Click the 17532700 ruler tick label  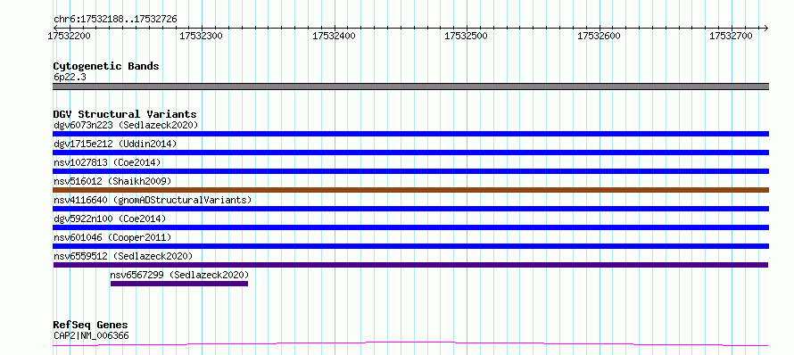[732, 36]
